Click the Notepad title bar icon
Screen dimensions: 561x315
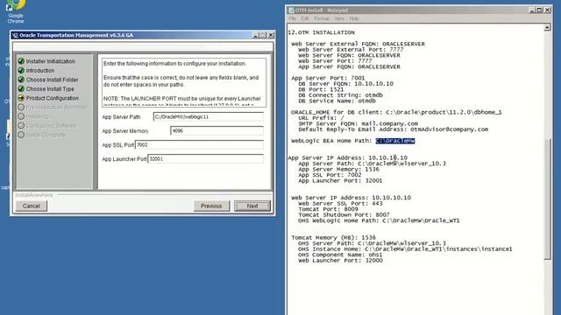click(291, 10)
